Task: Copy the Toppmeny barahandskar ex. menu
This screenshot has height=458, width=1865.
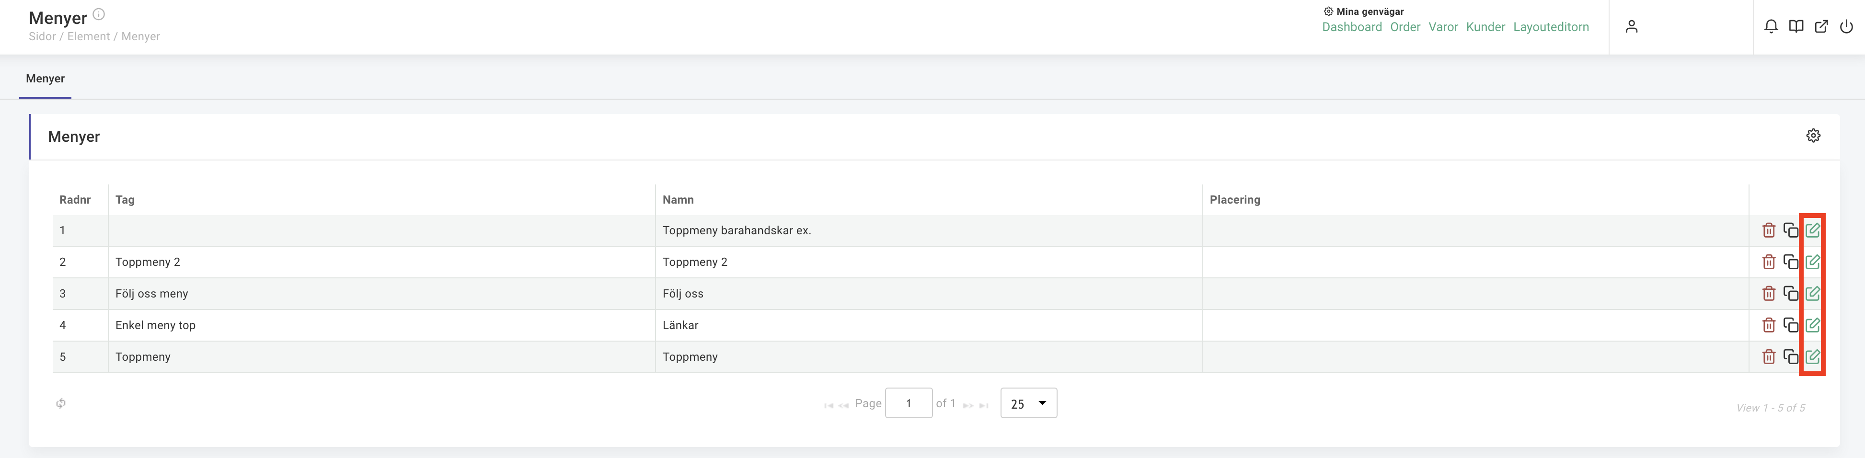Action: 1790,230
